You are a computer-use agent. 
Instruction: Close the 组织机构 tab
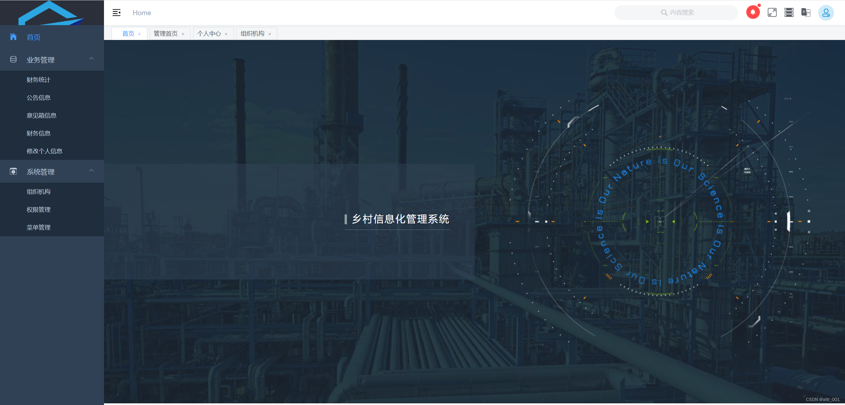tap(270, 34)
